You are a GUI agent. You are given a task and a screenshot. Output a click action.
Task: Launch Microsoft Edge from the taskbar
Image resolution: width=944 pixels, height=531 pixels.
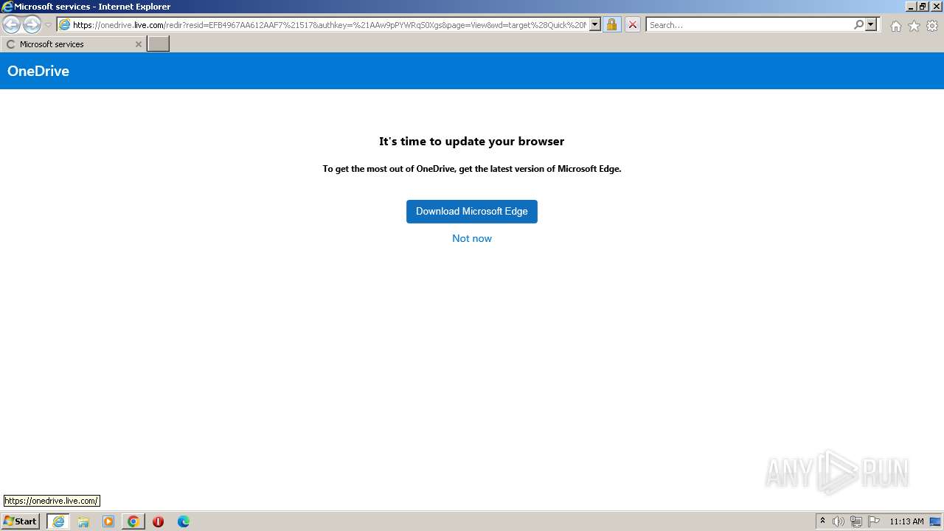coord(184,521)
